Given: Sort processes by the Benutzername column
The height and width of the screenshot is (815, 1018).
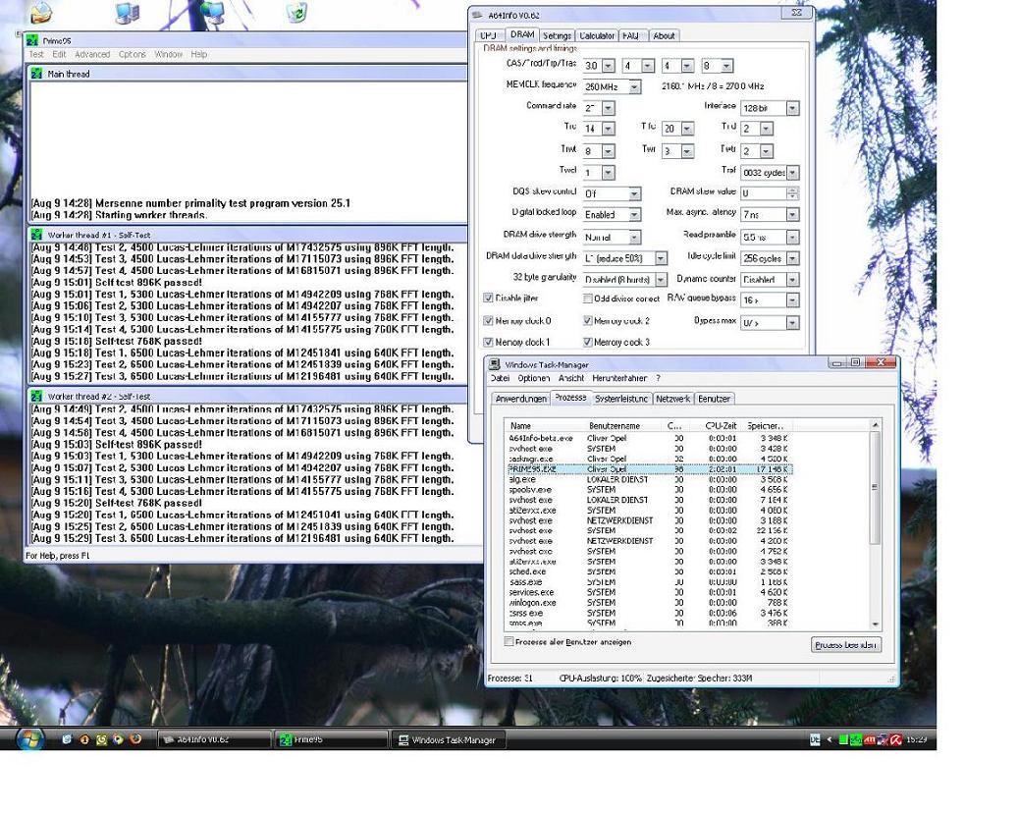Looking at the screenshot, I should tap(622, 426).
